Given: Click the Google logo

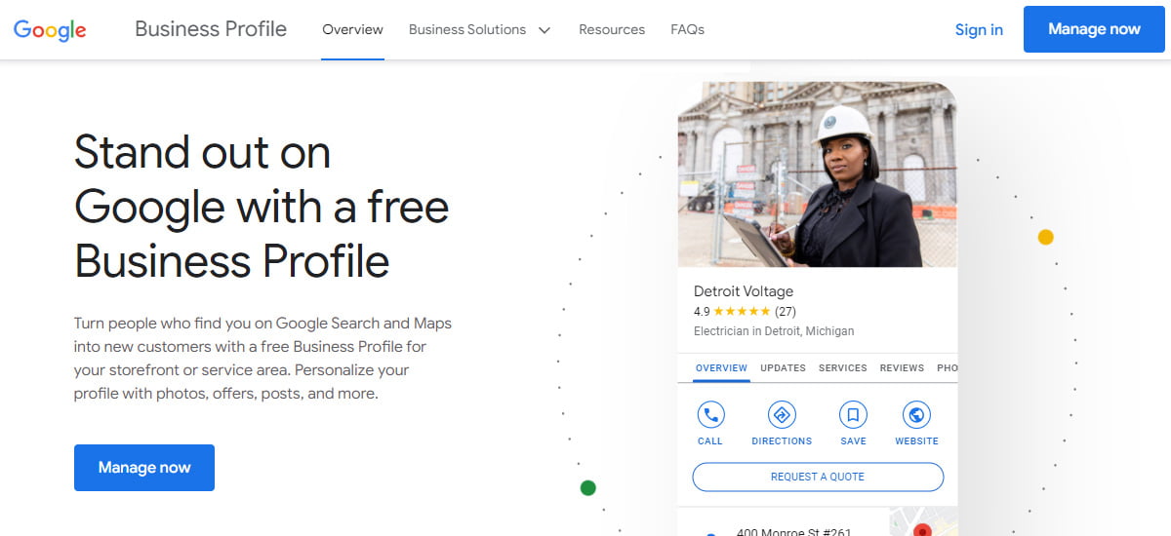Looking at the screenshot, I should tap(50, 29).
